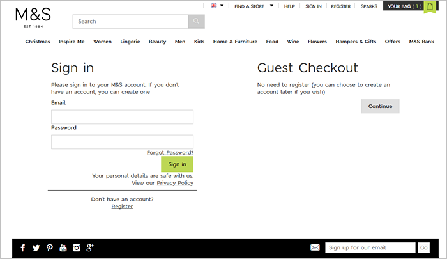The width and height of the screenshot is (447, 259).
Task: Click the green Sign in button
Action: pos(177,164)
